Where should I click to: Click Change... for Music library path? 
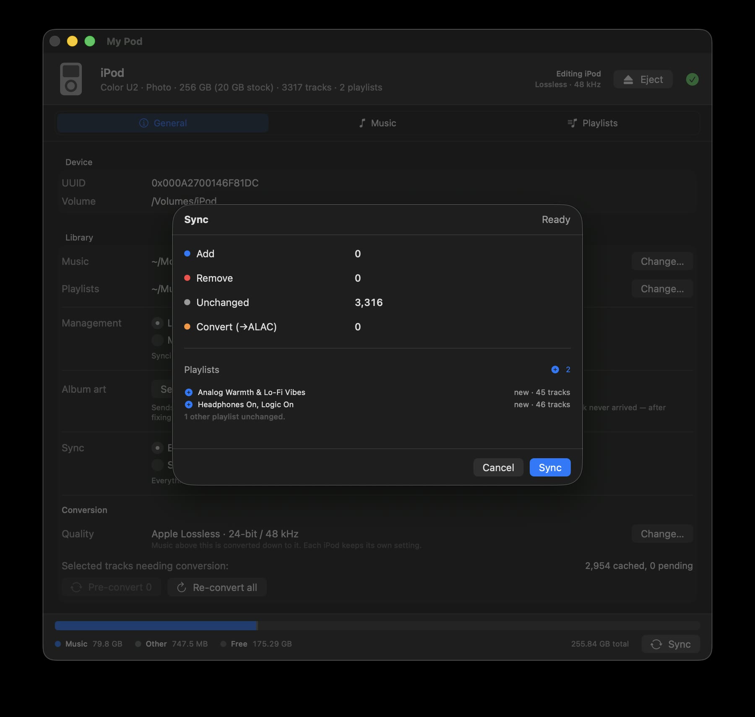pos(662,261)
